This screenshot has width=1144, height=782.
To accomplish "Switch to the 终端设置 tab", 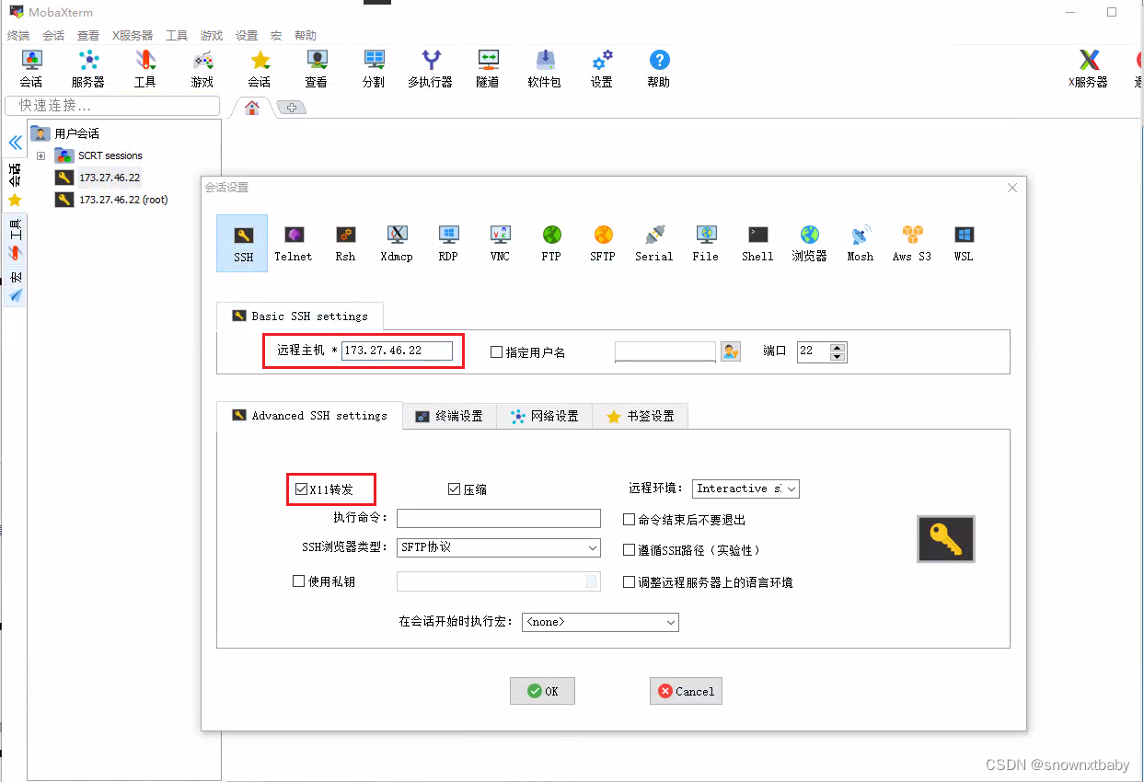I will click(449, 416).
